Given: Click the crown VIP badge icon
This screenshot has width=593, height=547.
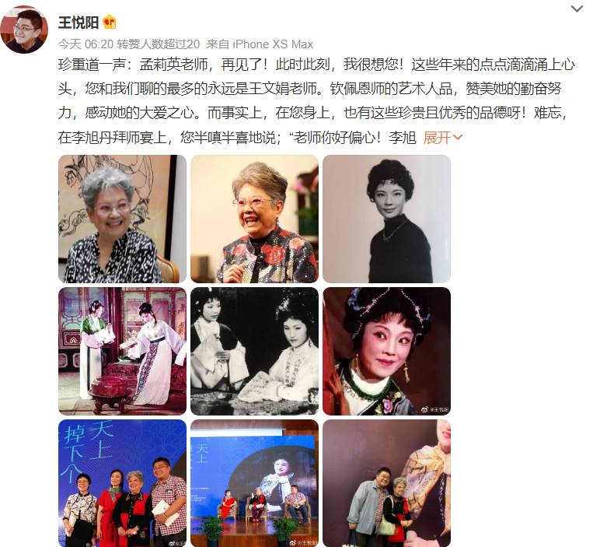Looking at the screenshot, I should (110, 23).
